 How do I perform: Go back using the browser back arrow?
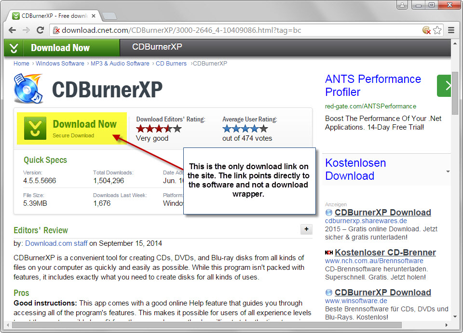coord(12,30)
